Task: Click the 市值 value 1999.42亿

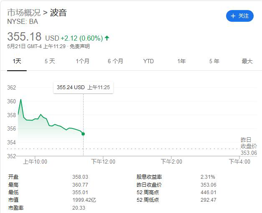Action: pyautogui.click(x=84, y=200)
